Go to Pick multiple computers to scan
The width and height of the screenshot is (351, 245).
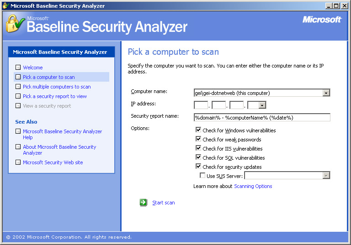point(57,87)
